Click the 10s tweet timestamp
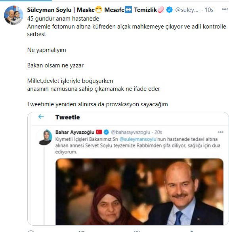Image resolution: width=229 pixels, height=232 pixels. click(x=209, y=10)
